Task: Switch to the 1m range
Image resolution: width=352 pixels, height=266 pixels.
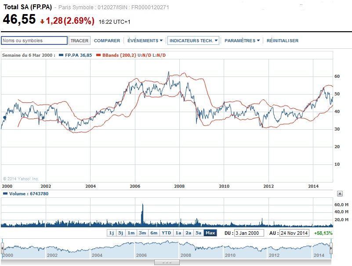Action: click(131, 233)
